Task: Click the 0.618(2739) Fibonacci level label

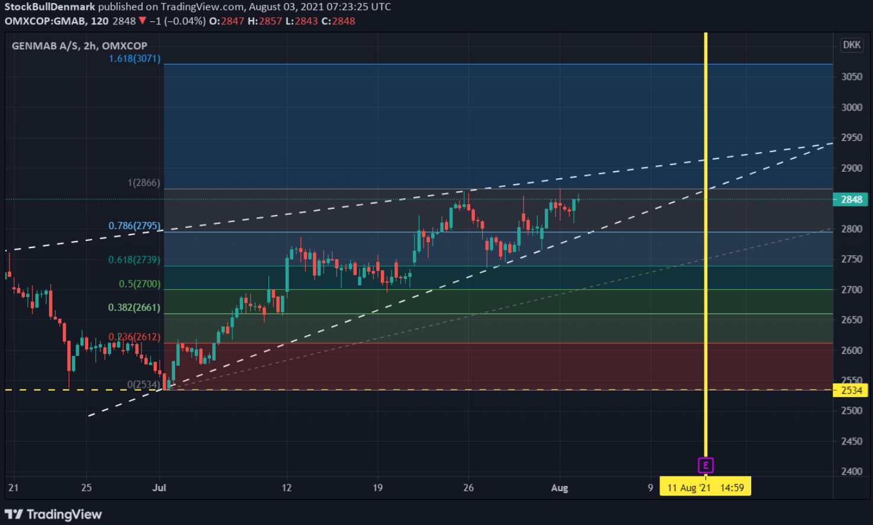Action: [134, 260]
